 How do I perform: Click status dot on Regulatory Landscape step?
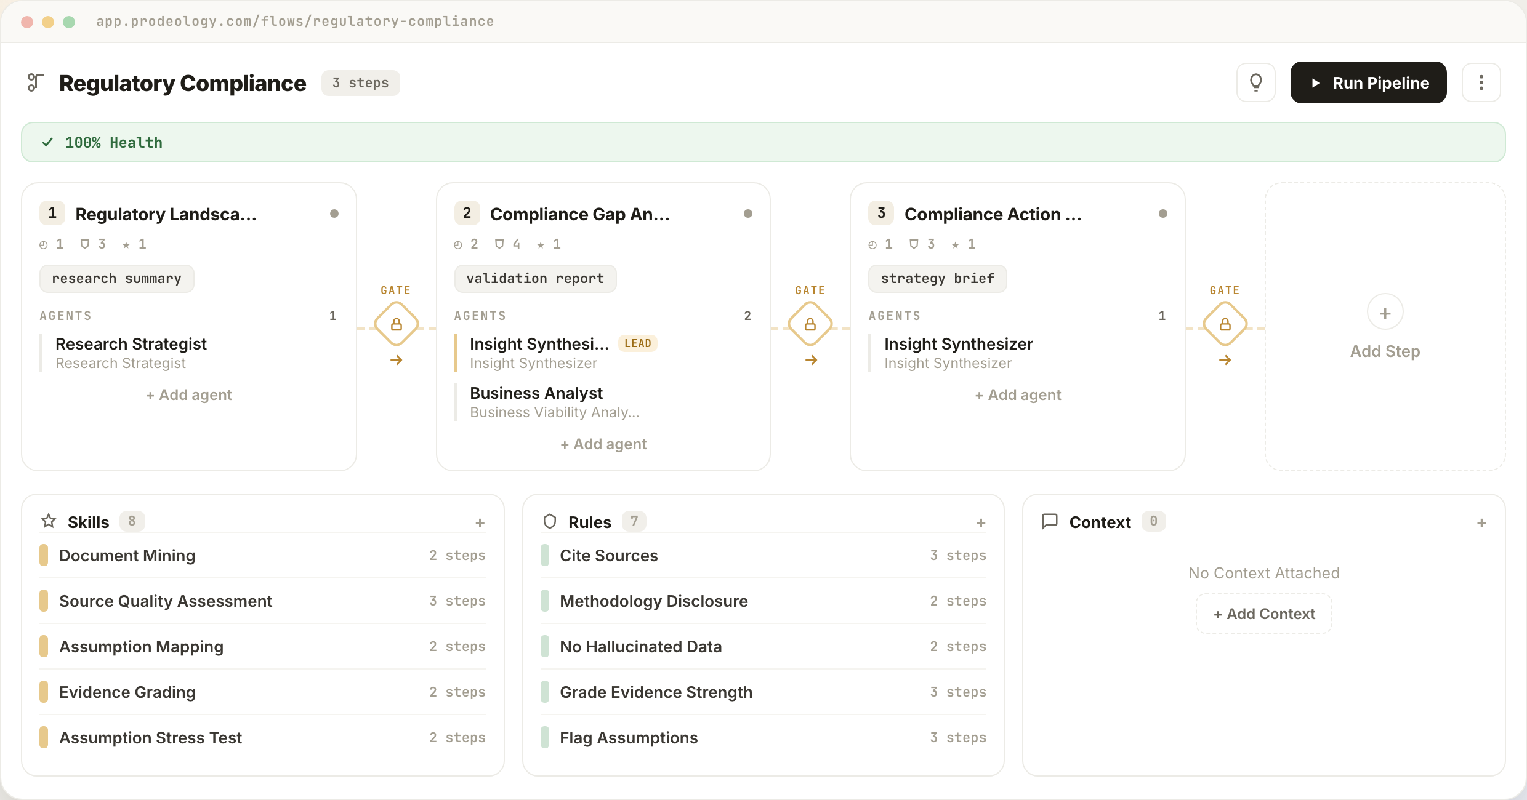click(334, 214)
